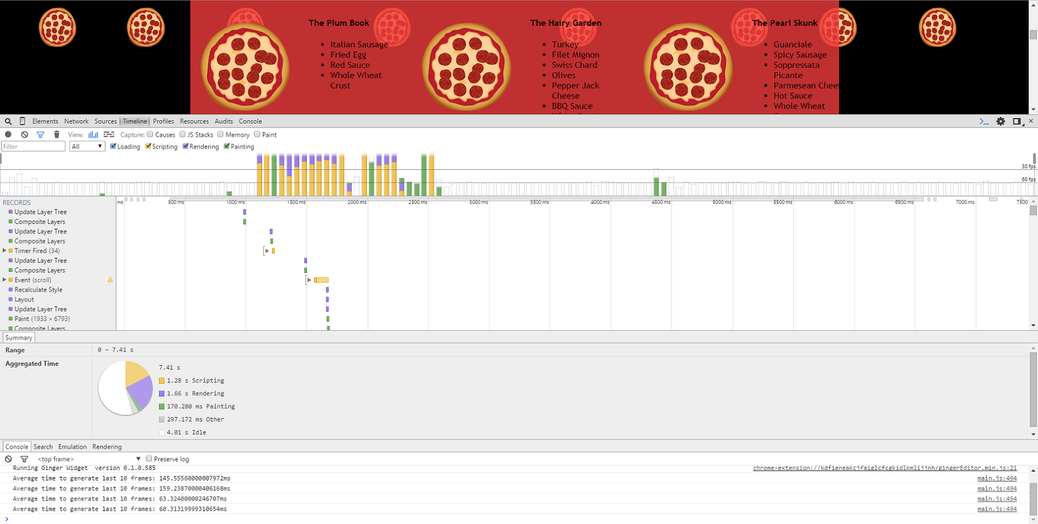The image size is (1038, 524).
Task: Enable Paint capture checkbox
Action: tap(257, 135)
